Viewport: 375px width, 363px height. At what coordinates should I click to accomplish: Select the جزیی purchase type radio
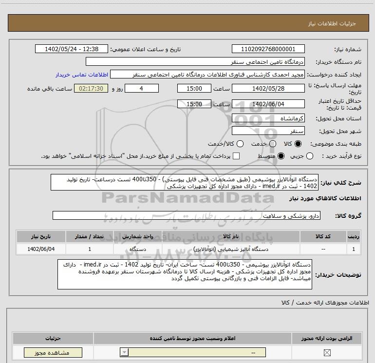tap(309, 156)
